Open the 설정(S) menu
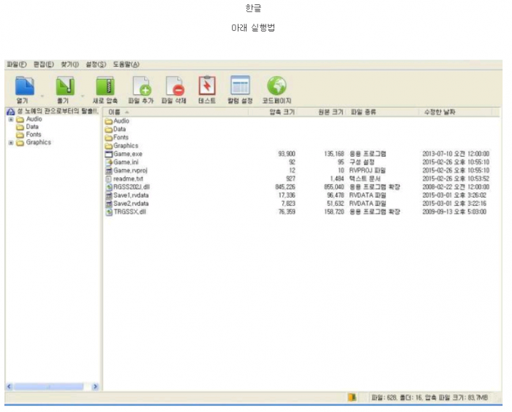512x412 pixels. 96,64
